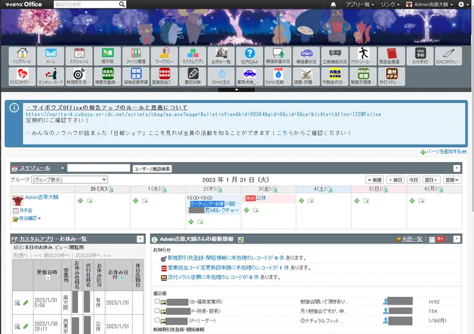This screenshot has width=474, height=334.
Task: Check the box for B-福島営業所 bulletin row
Action: [x=157, y=301]
